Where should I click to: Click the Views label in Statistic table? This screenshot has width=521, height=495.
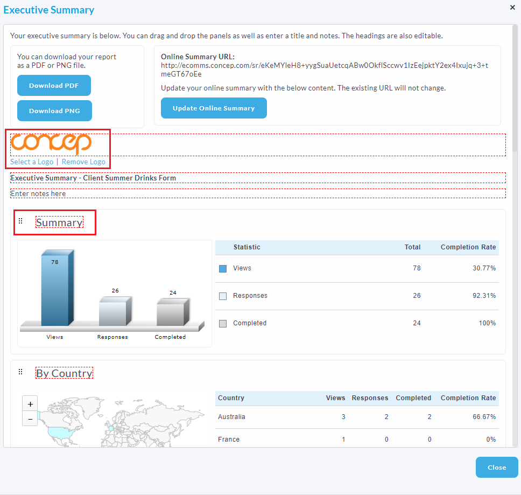tap(242, 268)
